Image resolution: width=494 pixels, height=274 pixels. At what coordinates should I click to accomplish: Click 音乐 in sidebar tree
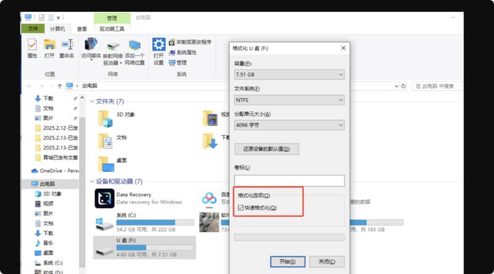44,243
